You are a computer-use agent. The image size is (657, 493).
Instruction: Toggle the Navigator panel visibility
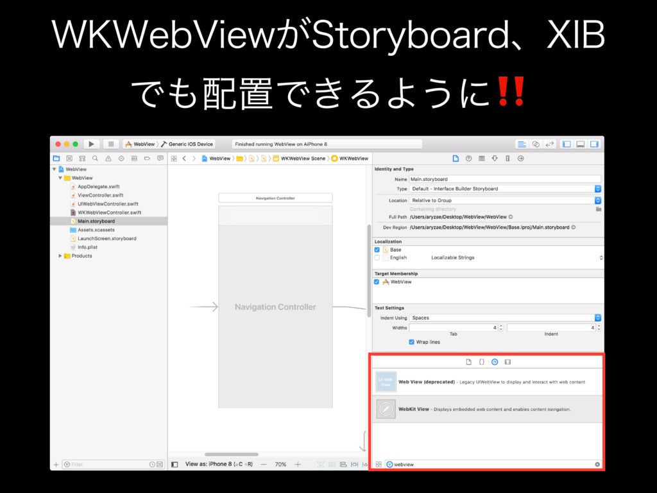tap(567, 144)
